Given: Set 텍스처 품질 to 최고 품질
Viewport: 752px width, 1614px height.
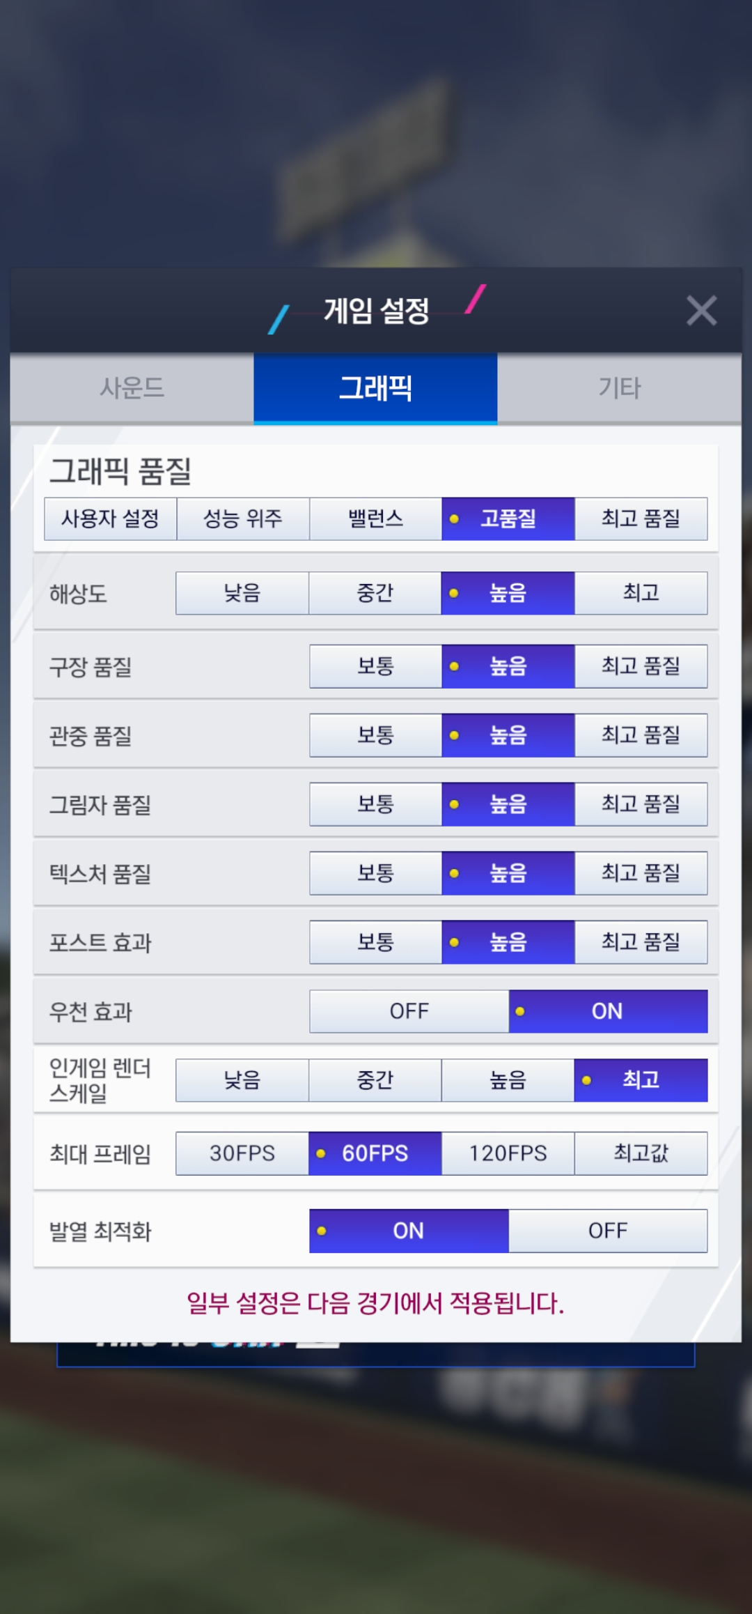Looking at the screenshot, I should coord(641,873).
